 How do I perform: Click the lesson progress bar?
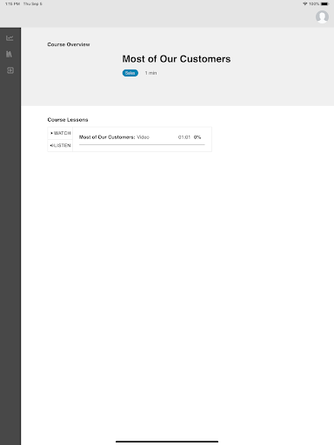[142, 144]
